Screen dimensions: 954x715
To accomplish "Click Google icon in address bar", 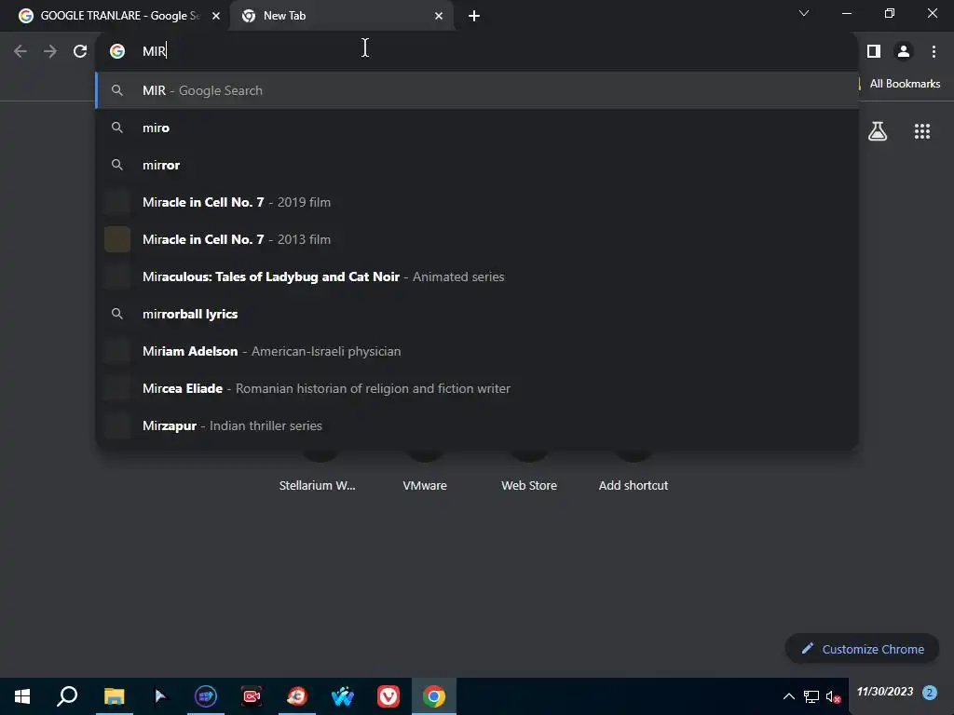I will tap(117, 52).
